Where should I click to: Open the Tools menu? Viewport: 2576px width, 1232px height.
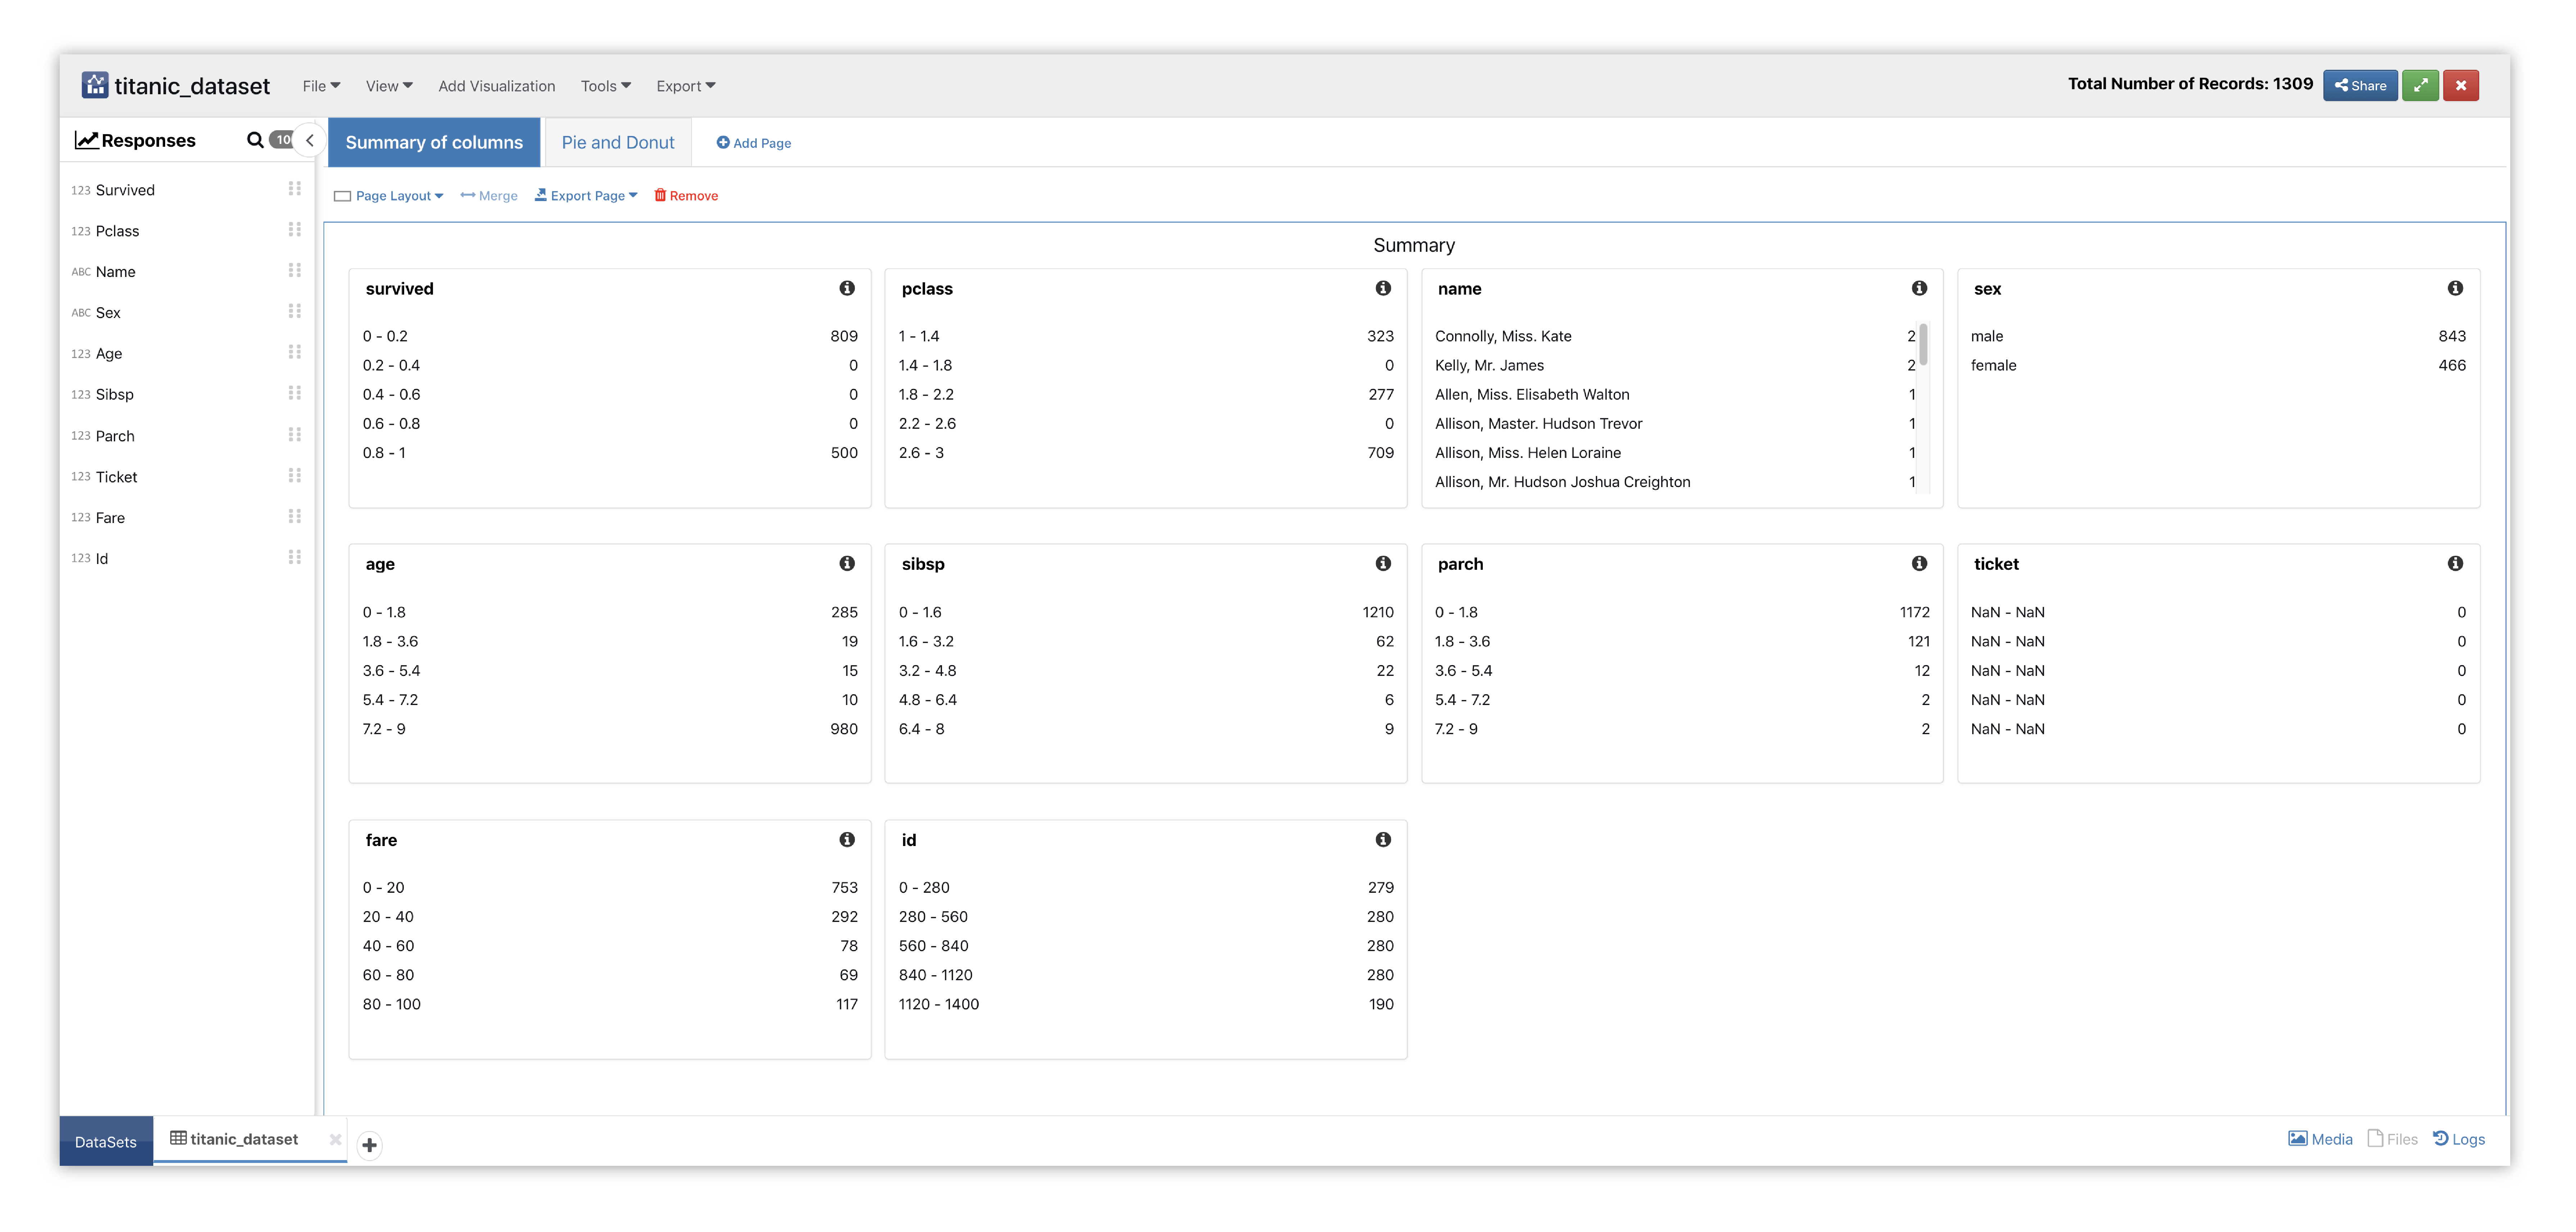pos(606,86)
